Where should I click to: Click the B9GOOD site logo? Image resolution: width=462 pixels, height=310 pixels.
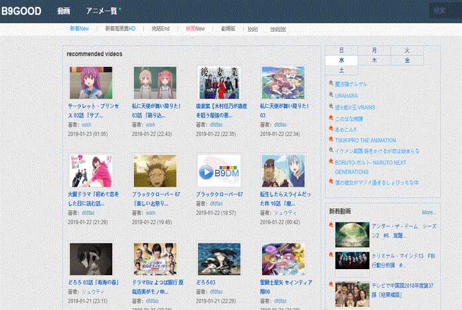[21, 11]
